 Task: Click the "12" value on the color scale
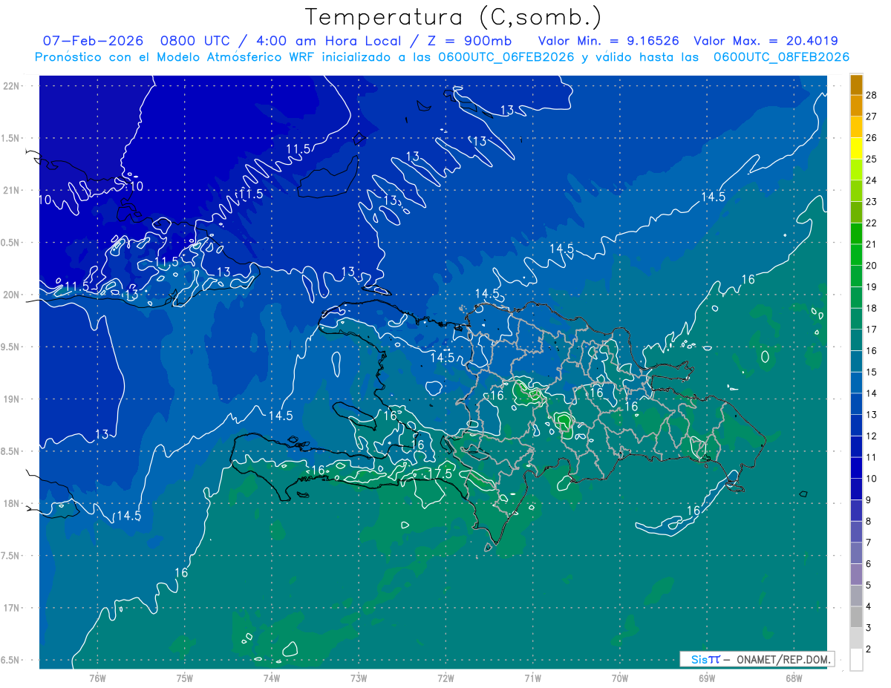(871, 436)
